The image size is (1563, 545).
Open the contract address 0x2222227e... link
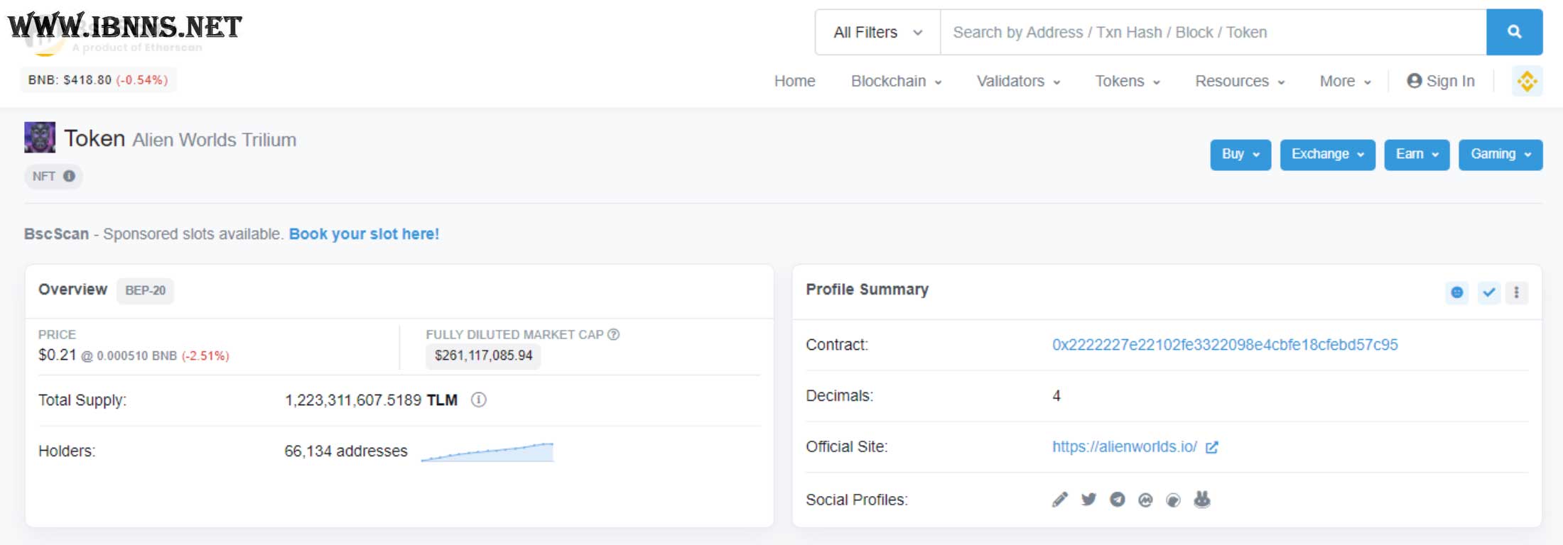tap(1225, 345)
